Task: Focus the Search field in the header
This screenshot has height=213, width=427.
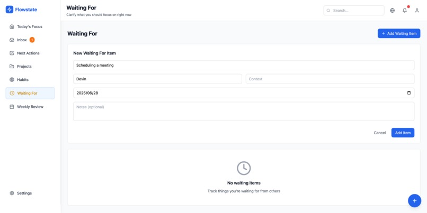Action: click(x=354, y=11)
